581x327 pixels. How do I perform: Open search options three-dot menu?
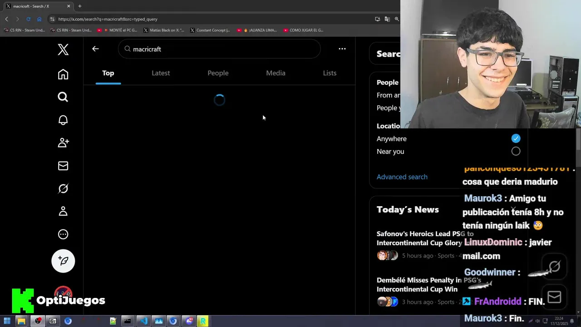(x=342, y=49)
